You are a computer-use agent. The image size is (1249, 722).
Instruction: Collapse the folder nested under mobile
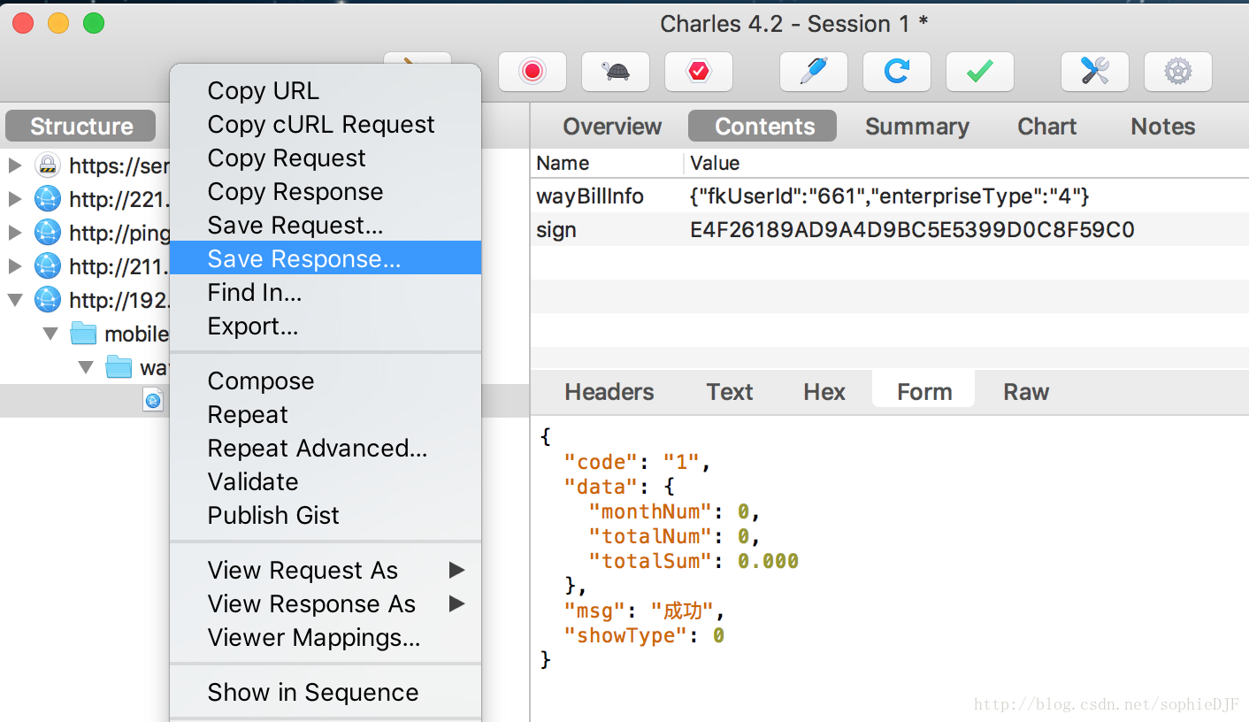click(86, 367)
